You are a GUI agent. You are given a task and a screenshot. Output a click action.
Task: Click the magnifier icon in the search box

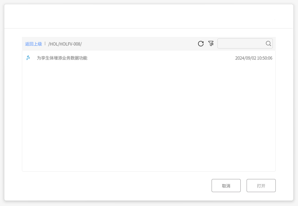point(268,44)
